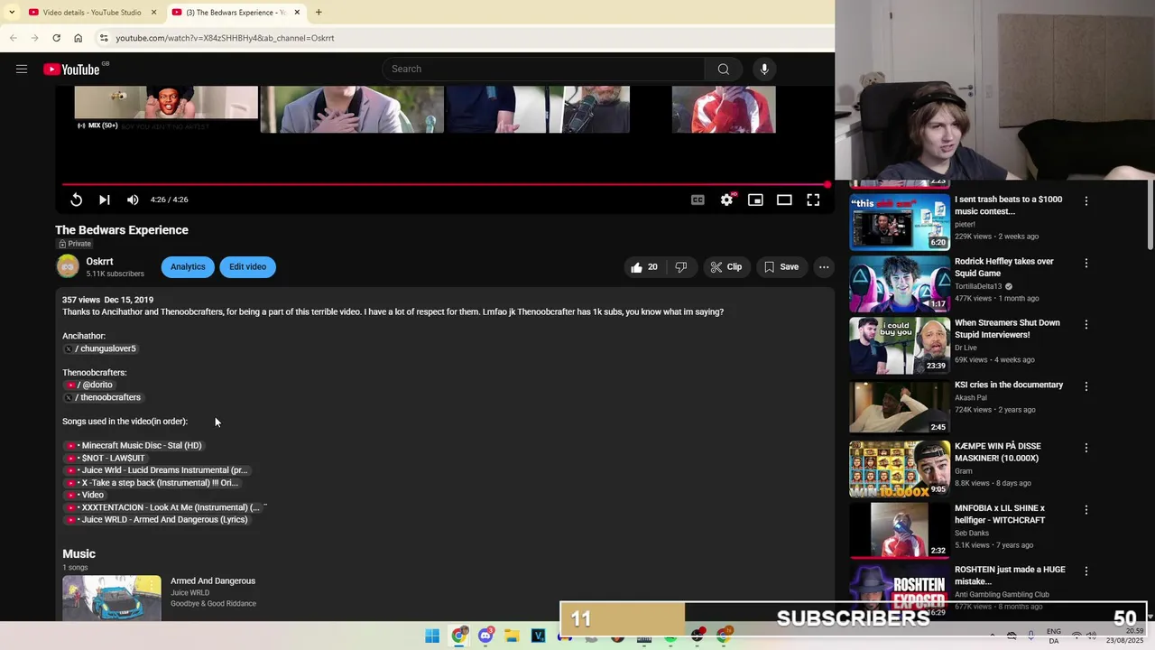Screen dimensions: 1155x650
Task: Click the browser home button
Action: 78,38
